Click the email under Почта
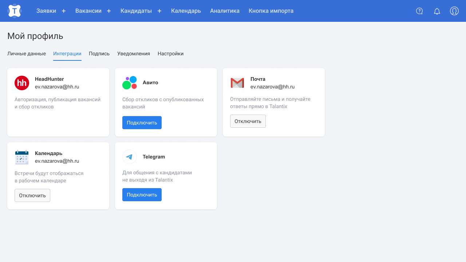The image size is (466, 262). [273, 87]
